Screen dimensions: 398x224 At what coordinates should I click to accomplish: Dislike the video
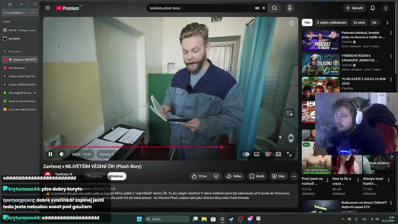(x=216, y=176)
